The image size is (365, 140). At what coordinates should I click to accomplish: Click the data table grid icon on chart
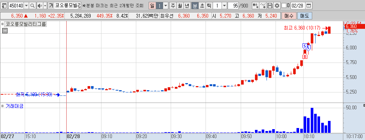tap(5, 31)
